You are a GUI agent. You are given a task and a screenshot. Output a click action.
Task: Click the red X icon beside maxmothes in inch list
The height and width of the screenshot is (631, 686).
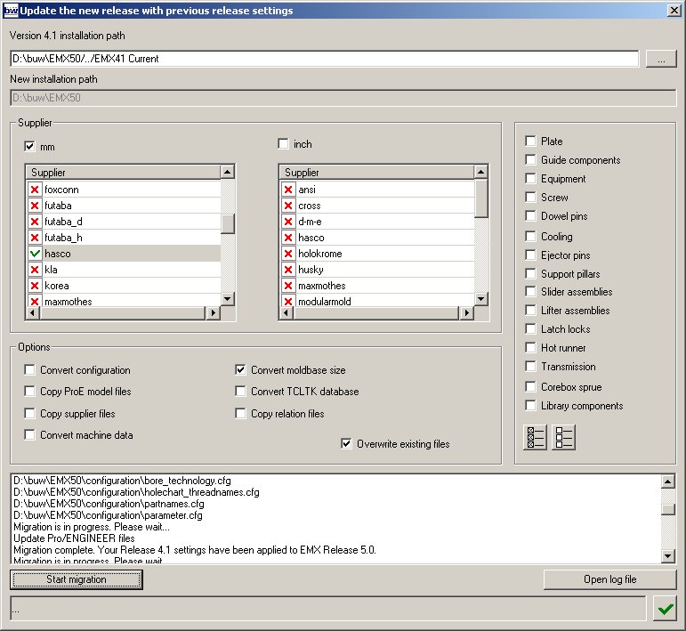(x=288, y=286)
